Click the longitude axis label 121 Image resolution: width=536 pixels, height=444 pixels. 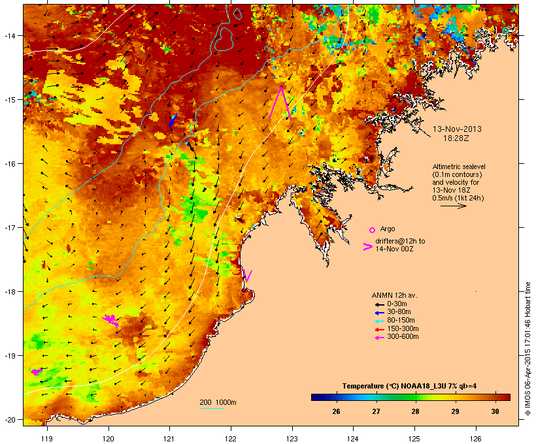pyautogui.click(x=169, y=439)
